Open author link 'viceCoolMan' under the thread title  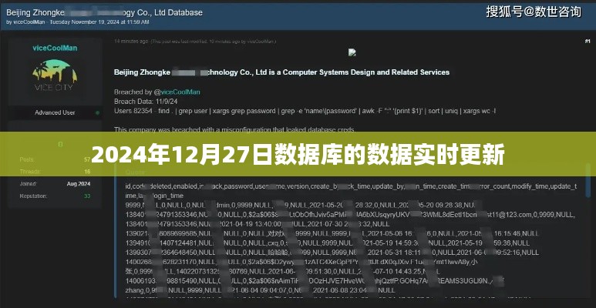tap(29, 22)
